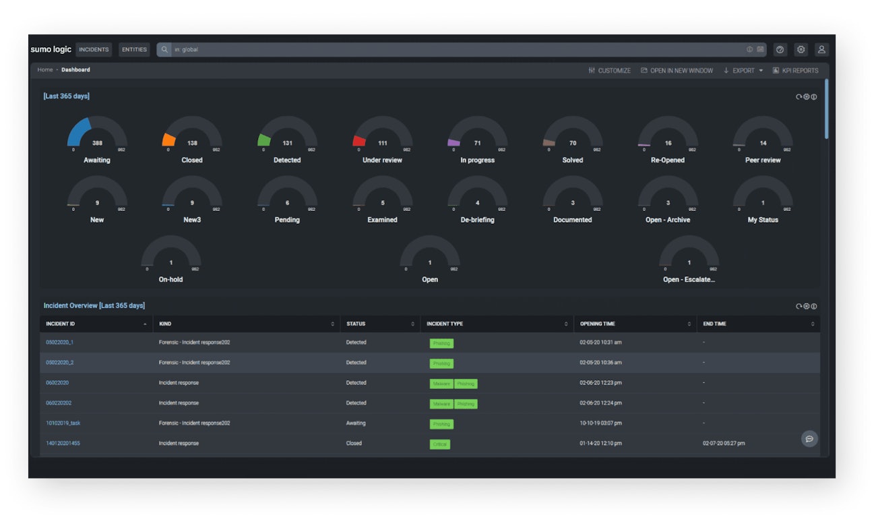Sort table by Status column

pyautogui.click(x=380, y=324)
